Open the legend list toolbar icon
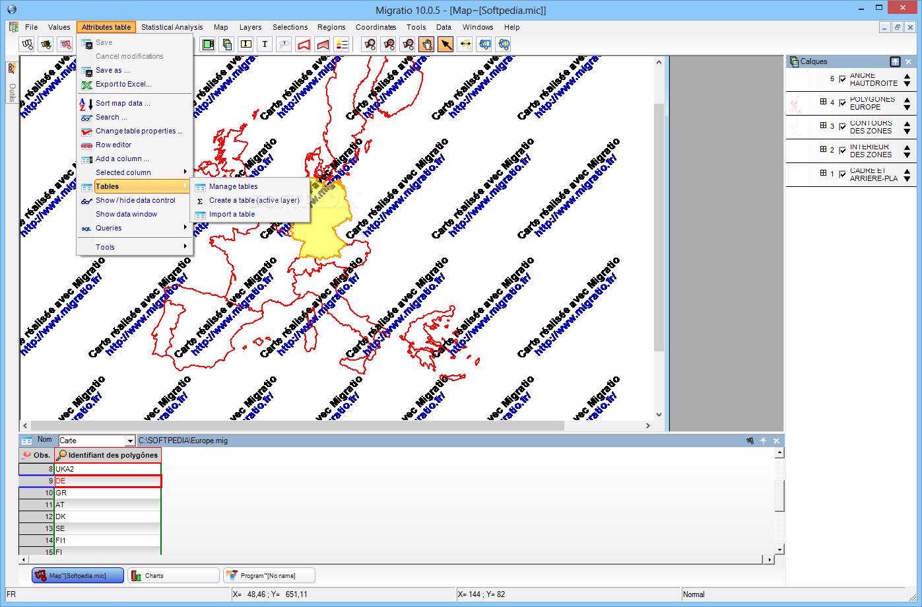This screenshot has width=922, height=607. 342,44
